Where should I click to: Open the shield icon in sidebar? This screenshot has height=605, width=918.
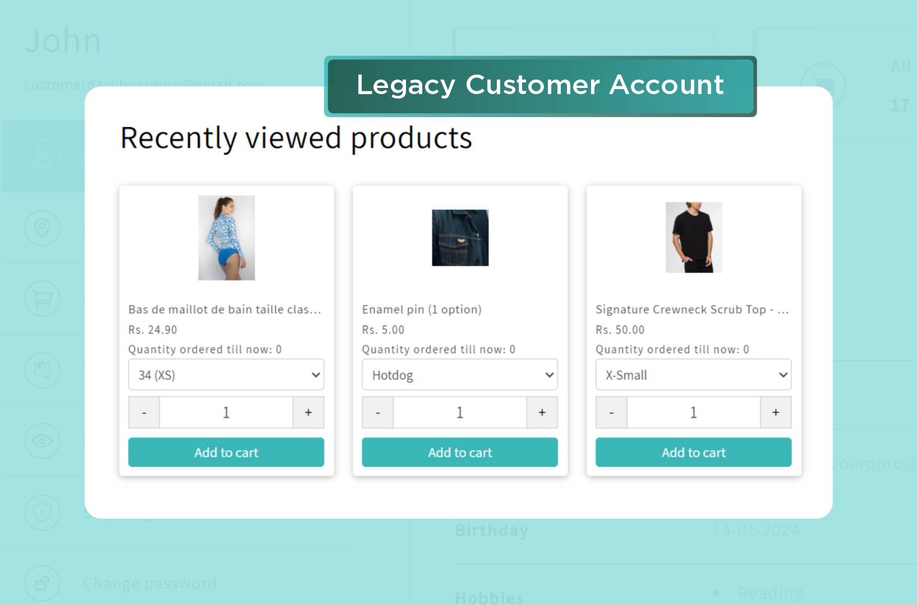(x=42, y=512)
